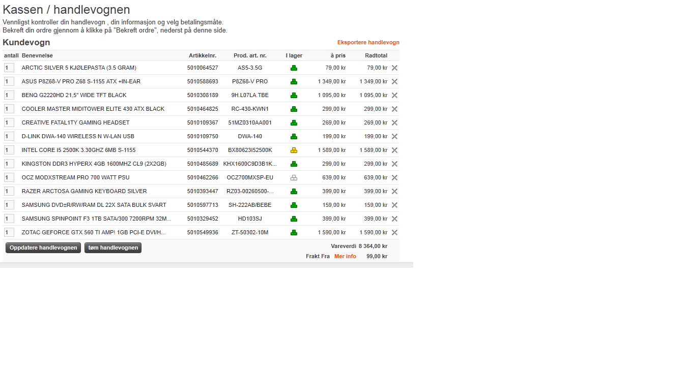Focus quantity field for ASUS P8Z68-V PRO
The width and height of the screenshot is (687, 370).
(9, 81)
